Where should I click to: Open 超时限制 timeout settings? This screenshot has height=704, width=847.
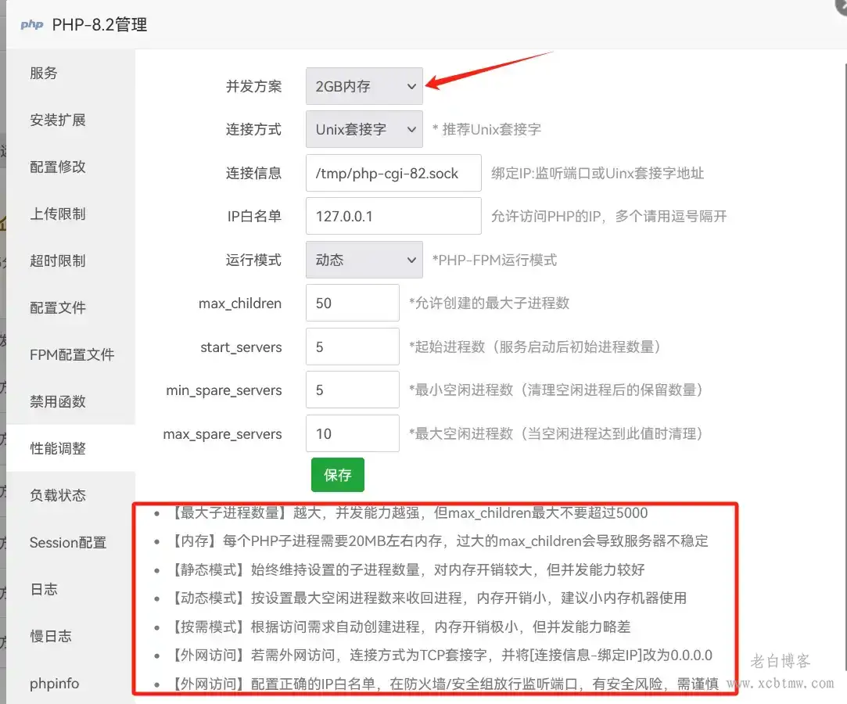tap(58, 260)
